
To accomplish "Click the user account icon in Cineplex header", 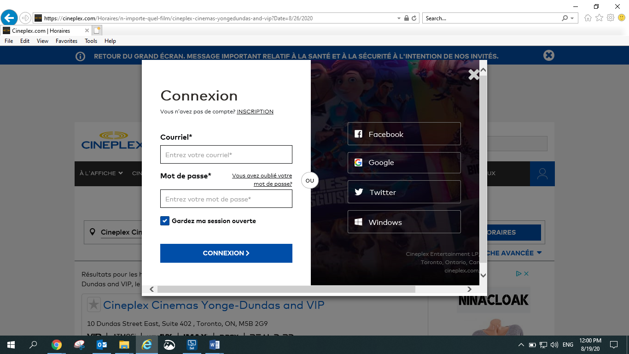I will coord(542,174).
